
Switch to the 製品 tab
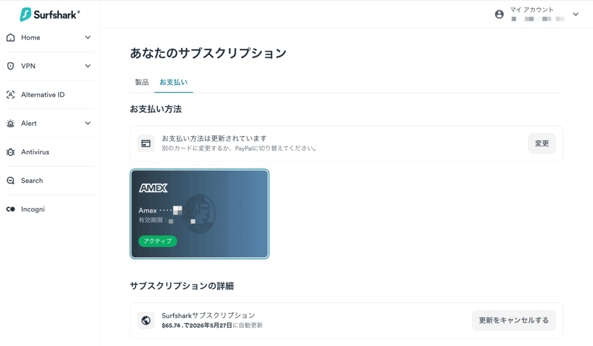142,82
